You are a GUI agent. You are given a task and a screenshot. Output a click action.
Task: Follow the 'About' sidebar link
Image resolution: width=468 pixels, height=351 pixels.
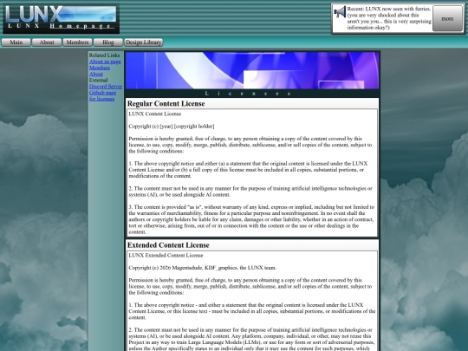pyautogui.click(x=96, y=74)
